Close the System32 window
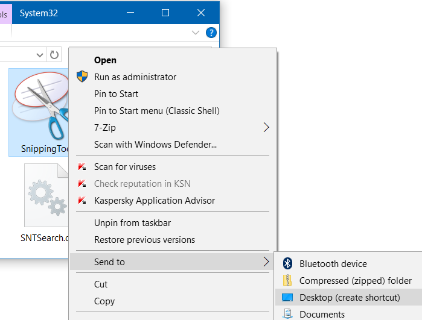The width and height of the screenshot is (422, 320). 201,13
